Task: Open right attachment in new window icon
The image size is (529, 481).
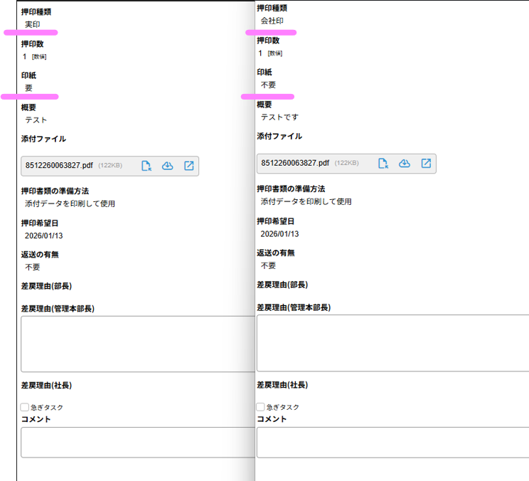Action: point(426,163)
